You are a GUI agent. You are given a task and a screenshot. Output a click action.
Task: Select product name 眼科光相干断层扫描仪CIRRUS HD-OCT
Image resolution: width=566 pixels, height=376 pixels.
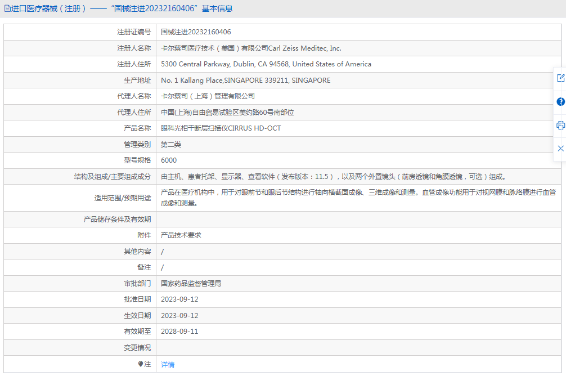pos(221,128)
